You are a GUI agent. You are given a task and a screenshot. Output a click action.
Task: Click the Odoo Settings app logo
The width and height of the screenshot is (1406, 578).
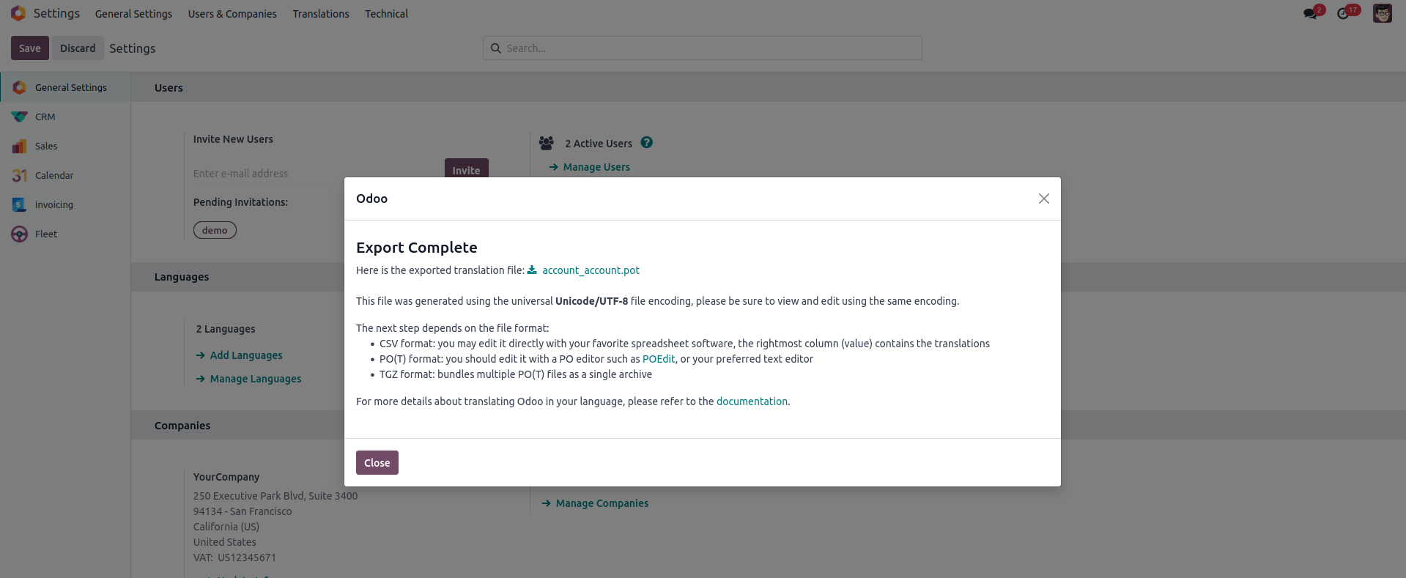(x=18, y=13)
